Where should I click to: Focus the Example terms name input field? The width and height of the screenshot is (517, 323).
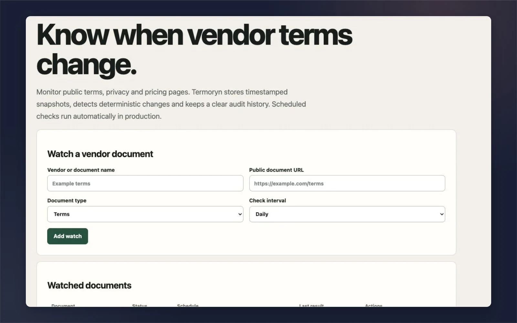click(145, 183)
